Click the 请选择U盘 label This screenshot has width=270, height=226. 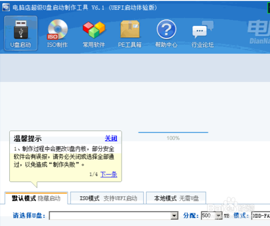(x=29, y=215)
